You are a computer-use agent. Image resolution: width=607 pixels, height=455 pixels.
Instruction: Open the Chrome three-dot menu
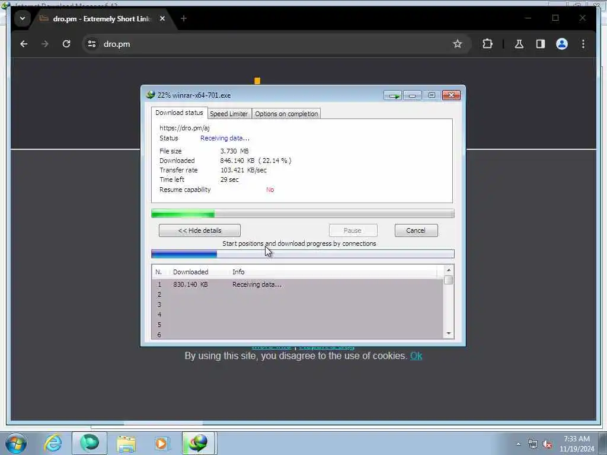click(583, 44)
